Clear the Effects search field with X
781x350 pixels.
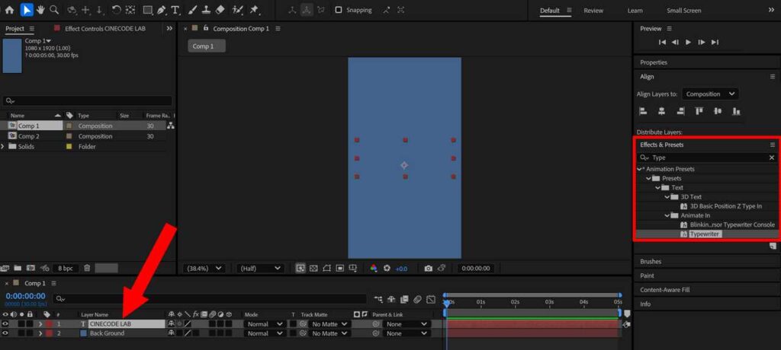coord(772,157)
